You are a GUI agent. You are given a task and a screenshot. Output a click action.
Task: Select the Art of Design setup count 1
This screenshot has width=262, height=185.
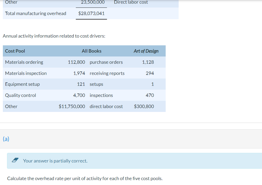[153, 84]
